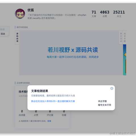
Task: Click the 71 文章 count
Action: [x=94, y=14]
